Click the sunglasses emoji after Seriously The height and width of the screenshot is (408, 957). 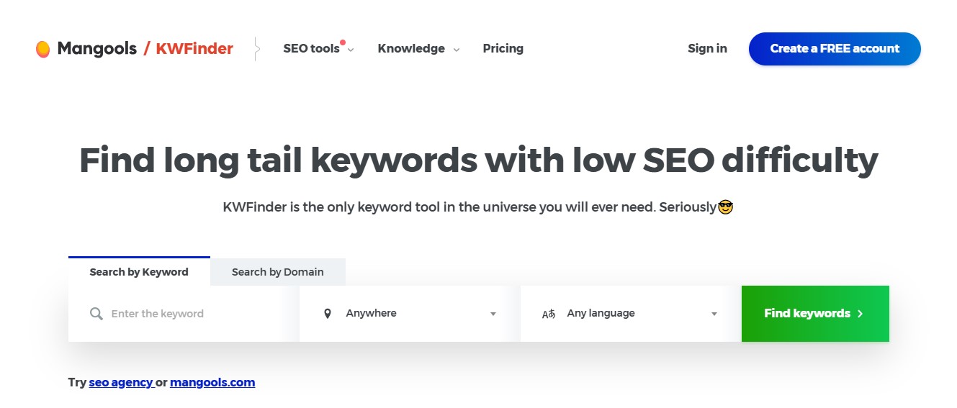(726, 207)
